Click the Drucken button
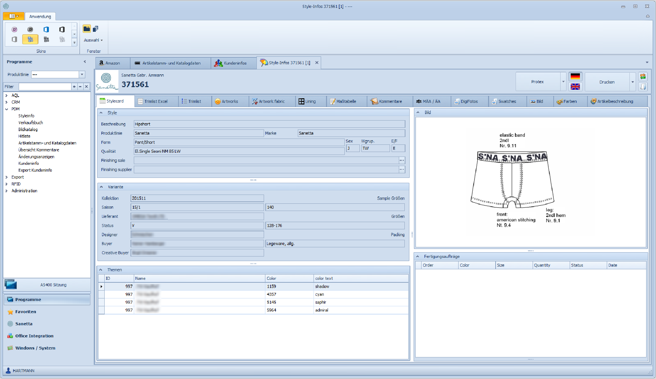The height and width of the screenshot is (379, 656). coord(607,82)
